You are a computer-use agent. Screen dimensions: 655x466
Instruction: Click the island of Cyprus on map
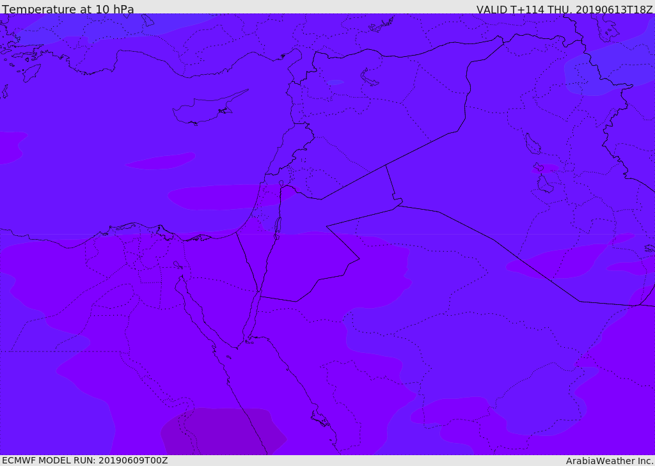209,108
